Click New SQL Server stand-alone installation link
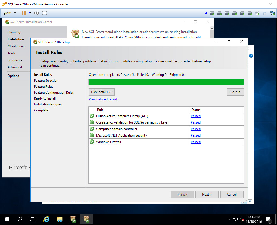Viewport: 277px width, 225px height. [x=139, y=32]
